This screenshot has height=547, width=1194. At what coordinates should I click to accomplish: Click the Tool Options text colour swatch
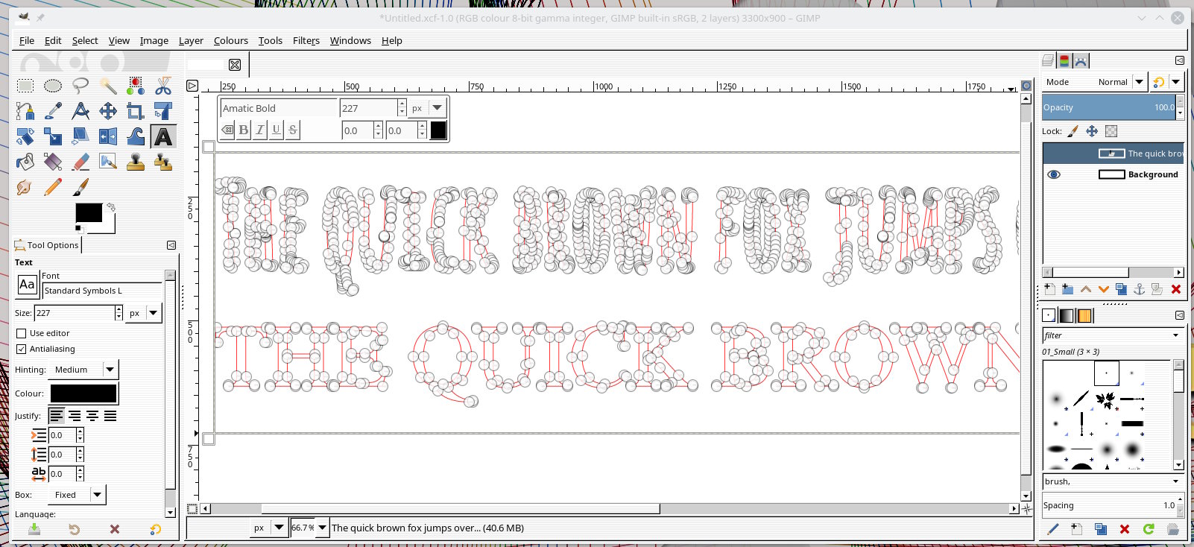(x=83, y=393)
